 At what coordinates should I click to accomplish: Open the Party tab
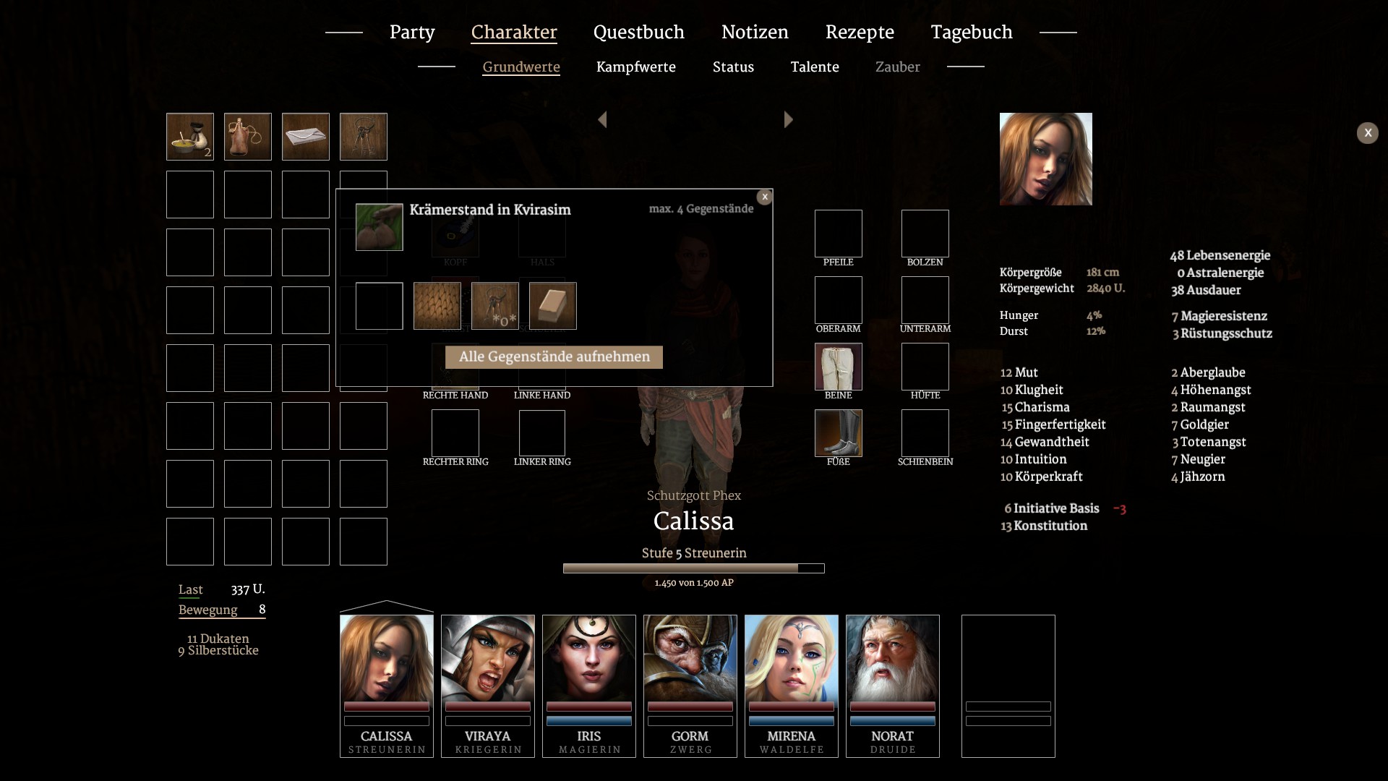(x=412, y=33)
